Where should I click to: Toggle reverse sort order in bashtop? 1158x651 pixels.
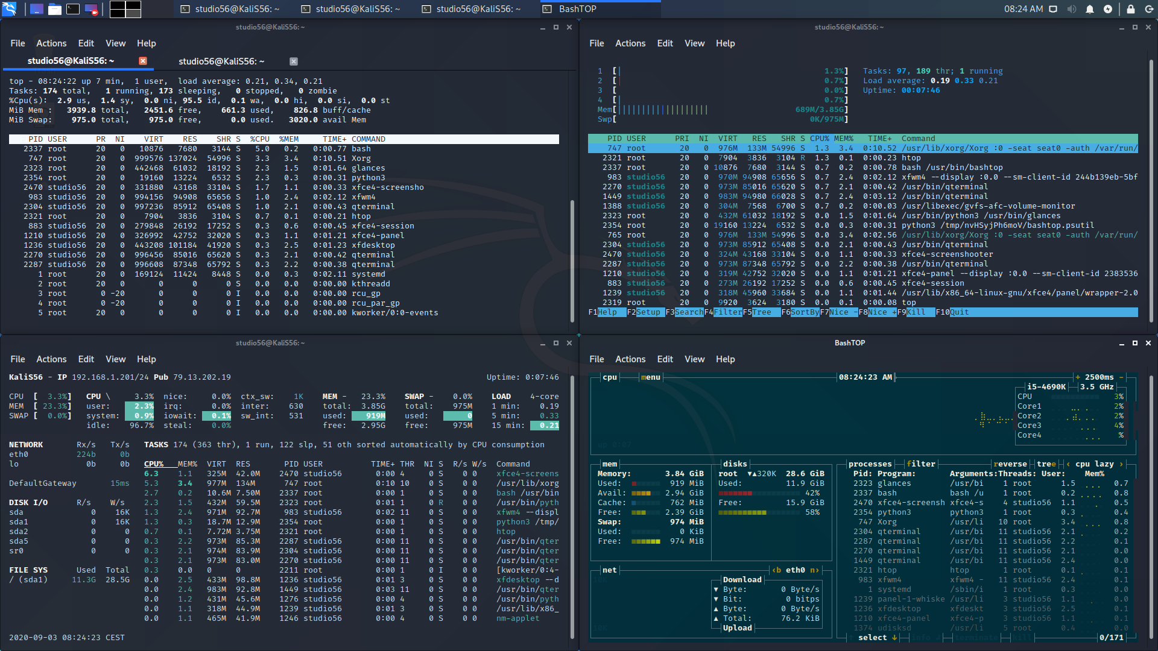coord(1010,464)
